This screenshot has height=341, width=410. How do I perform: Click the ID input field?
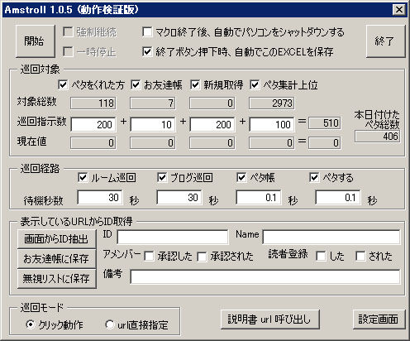[173, 237]
